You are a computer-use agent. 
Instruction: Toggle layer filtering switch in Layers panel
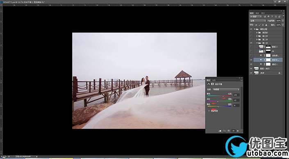pos(284,16)
